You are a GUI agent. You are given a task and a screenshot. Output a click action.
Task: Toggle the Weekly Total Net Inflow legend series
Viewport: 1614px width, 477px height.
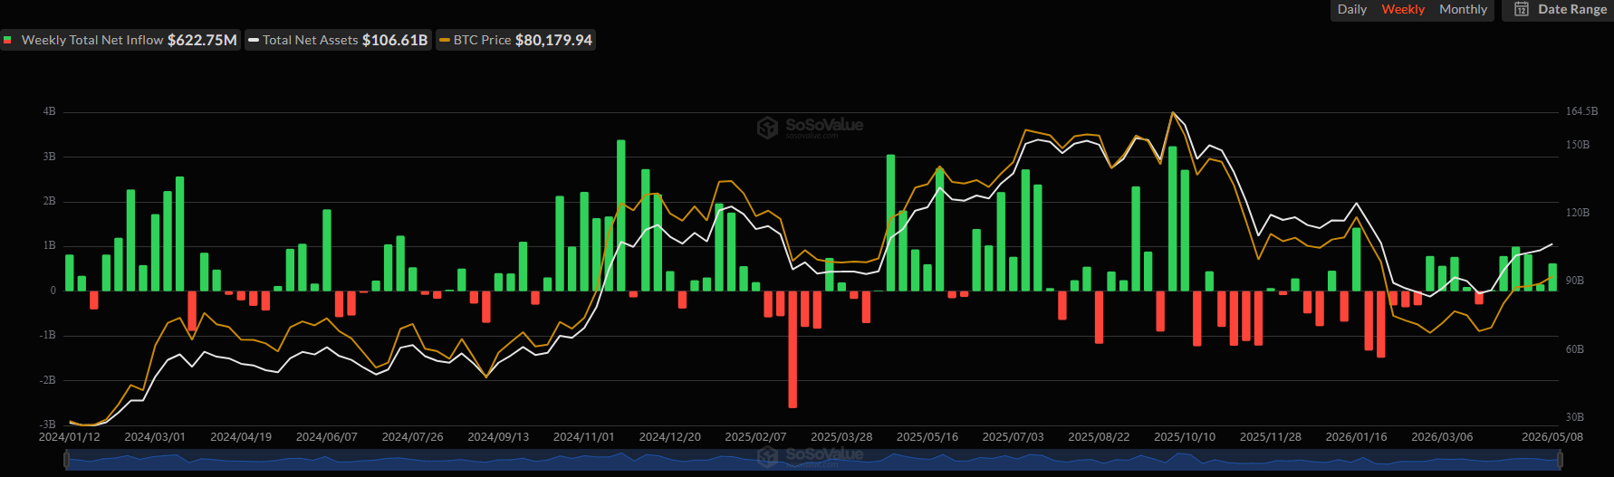120,40
